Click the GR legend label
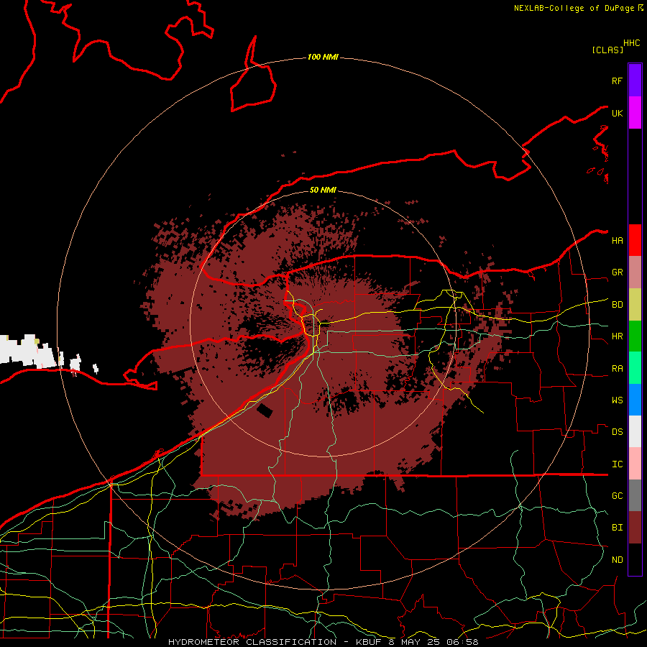Image resolution: width=647 pixels, height=647 pixels. [618, 272]
